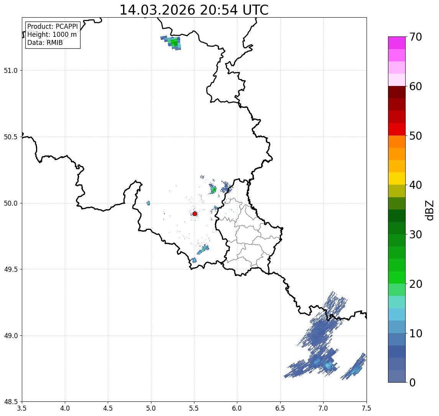The width and height of the screenshot is (439, 416).
Task: Click the colorbar tick label 70
Action: (x=416, y=37)
